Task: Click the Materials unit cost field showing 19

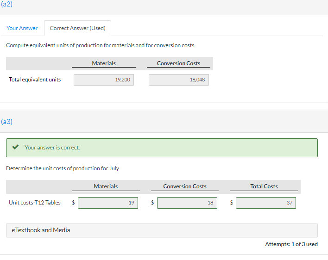Action: coord(108,203)
